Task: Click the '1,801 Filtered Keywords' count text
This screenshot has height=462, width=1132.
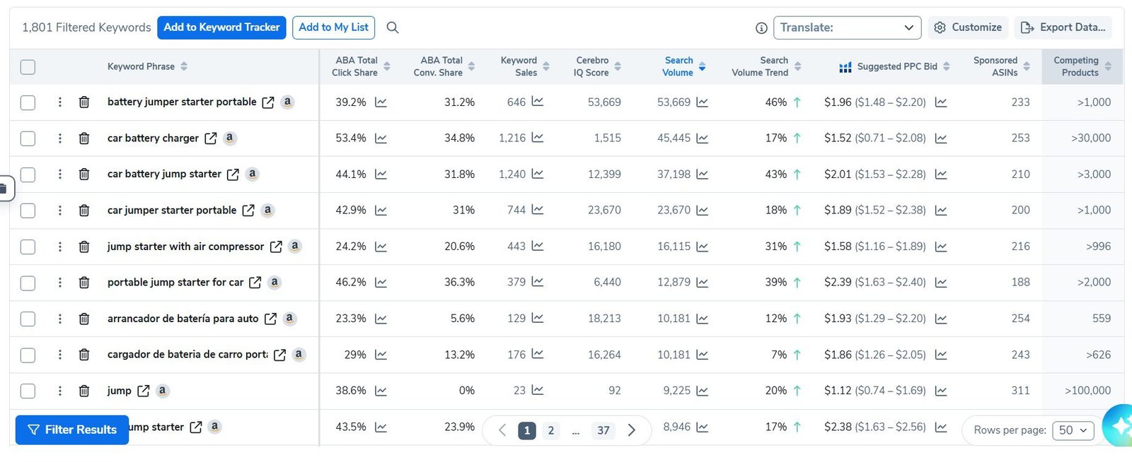Action: (x=86, y=28)
